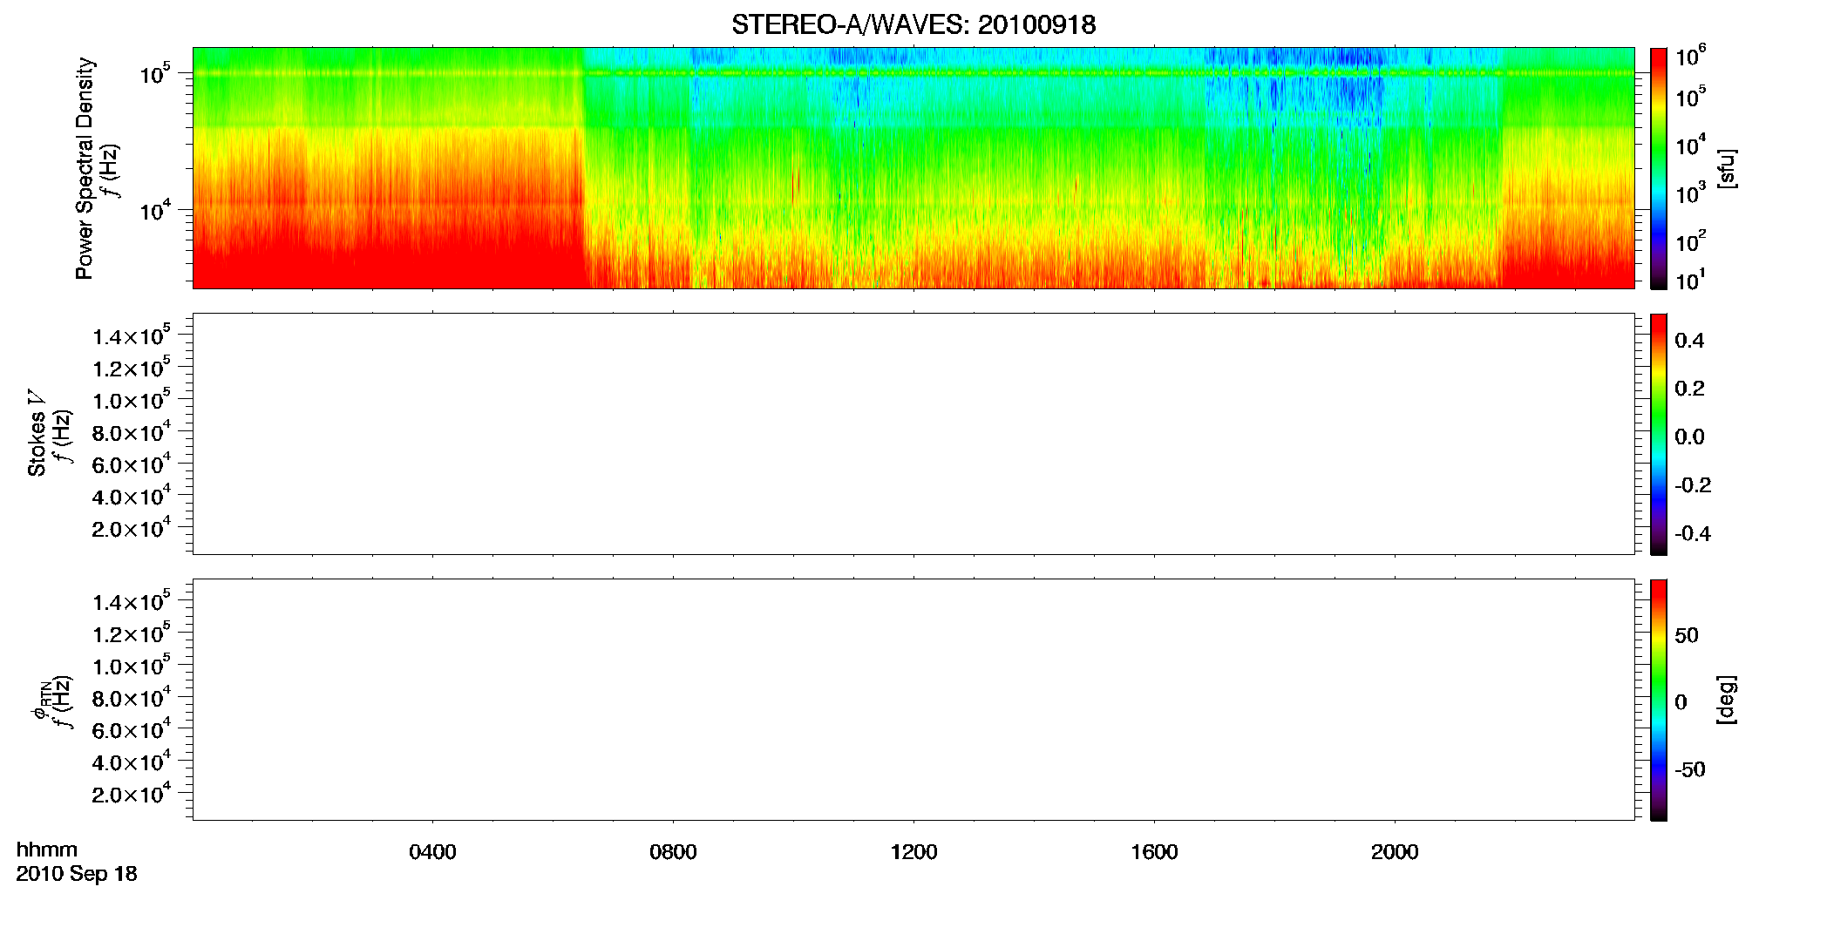Click the "-50" value on the degrees color bar
Image resolution: width=1827 pixels, height=941 pixels.
pyautogui.click(x=1690, y=769)
